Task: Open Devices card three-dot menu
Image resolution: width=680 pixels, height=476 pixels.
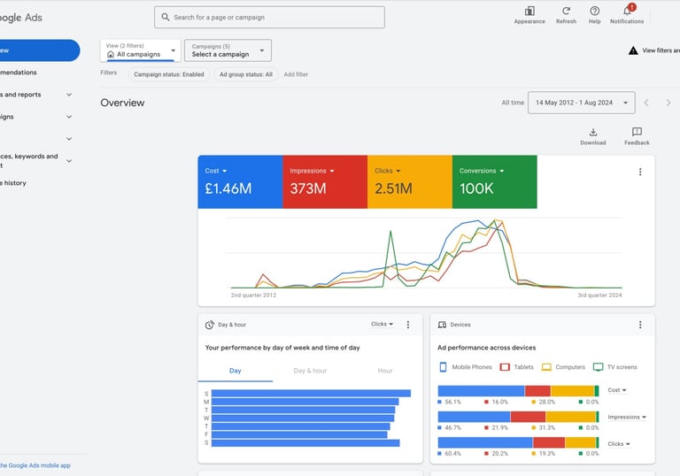Action: (x=640, y=325)
